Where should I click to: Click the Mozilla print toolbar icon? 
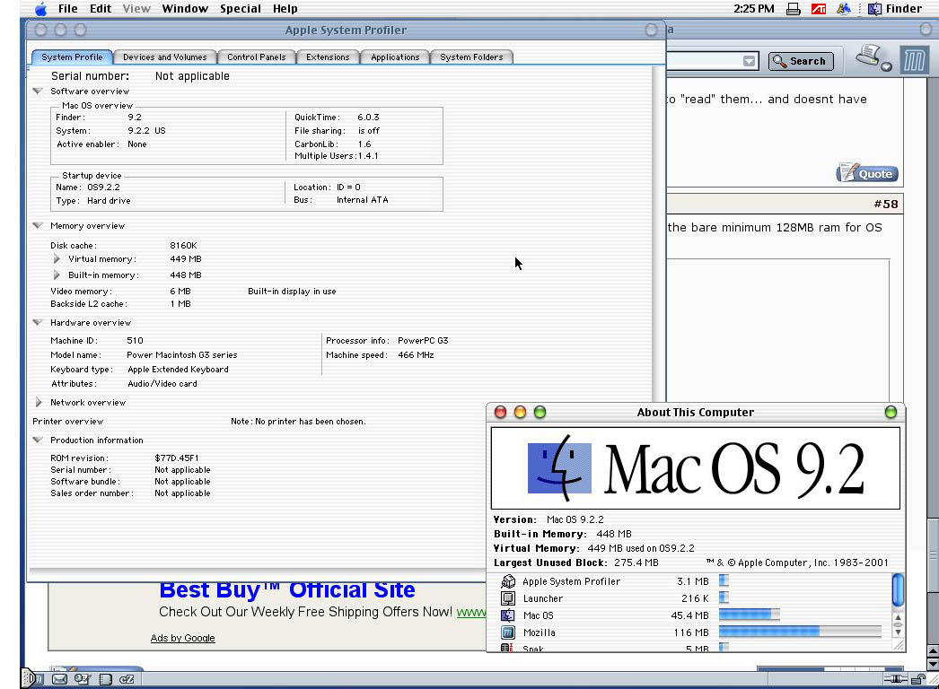(x=868, y=56)
